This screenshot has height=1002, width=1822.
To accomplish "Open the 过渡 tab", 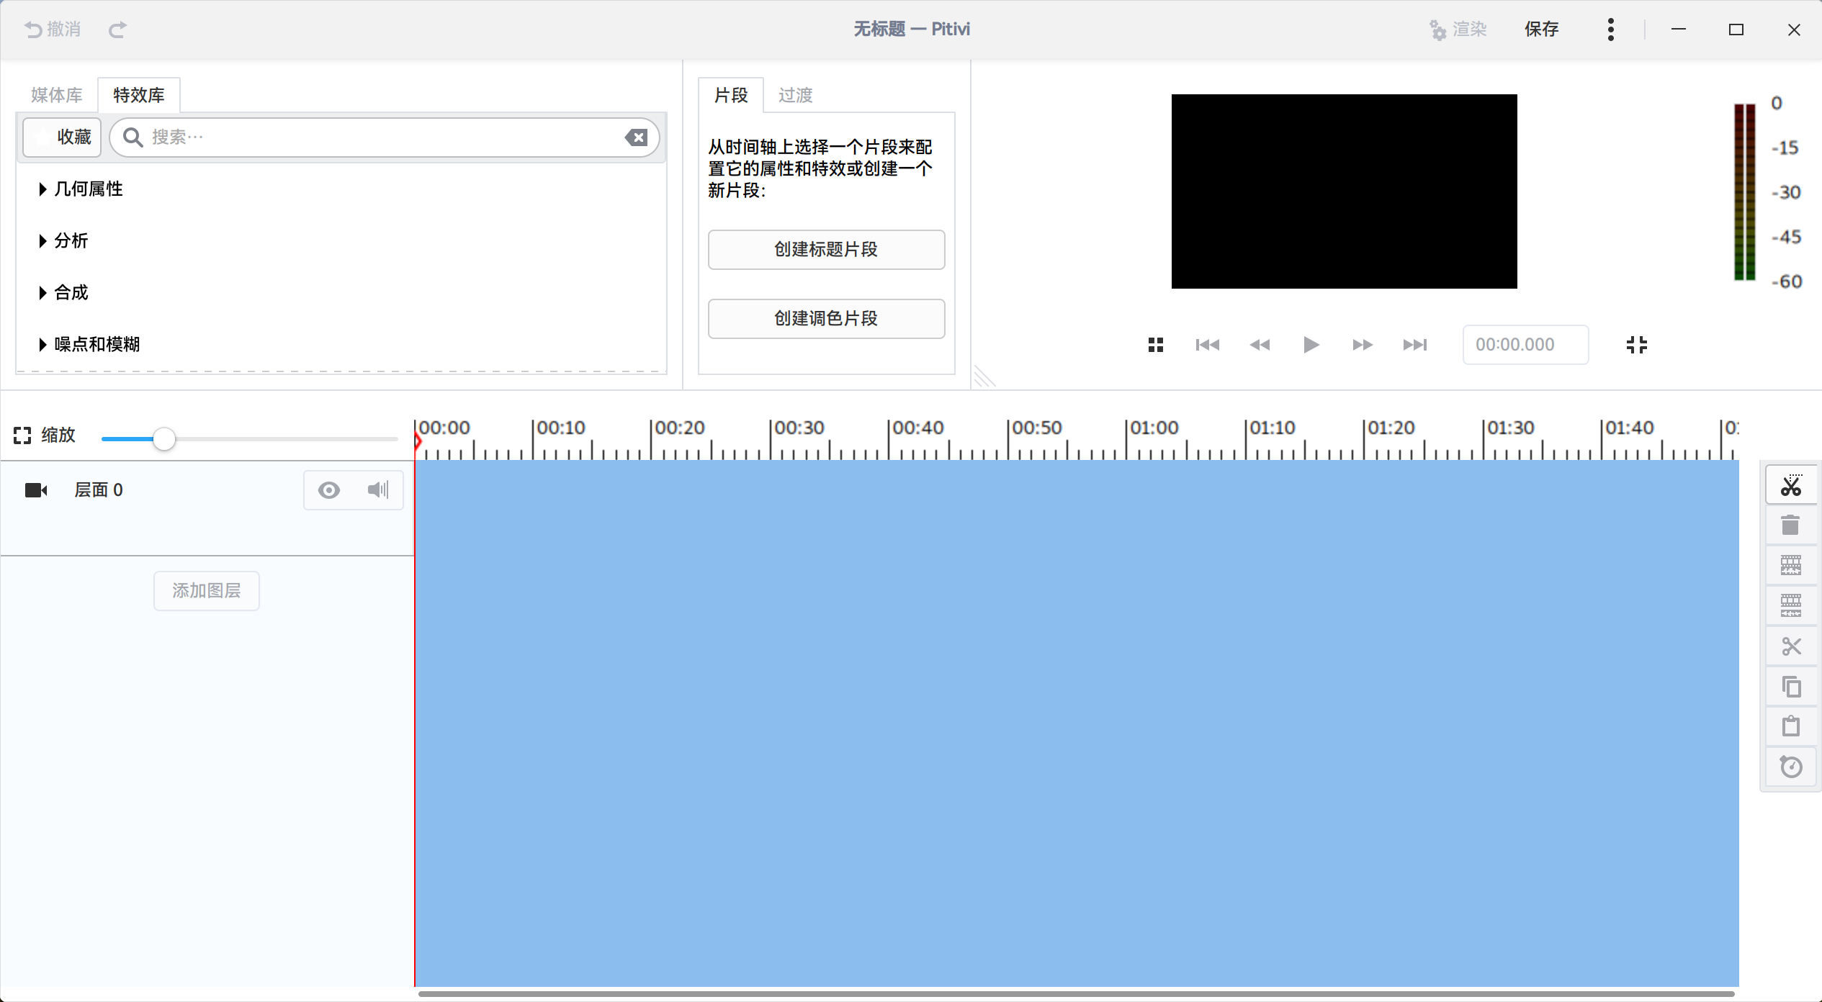I will pyautogui.click(x=795, y=94).
